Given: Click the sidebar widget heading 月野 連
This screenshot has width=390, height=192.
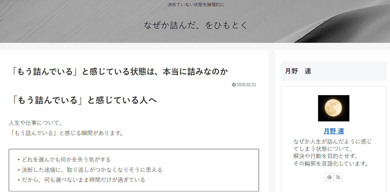Looking at the screenshot, I should (x=298, y=71).
